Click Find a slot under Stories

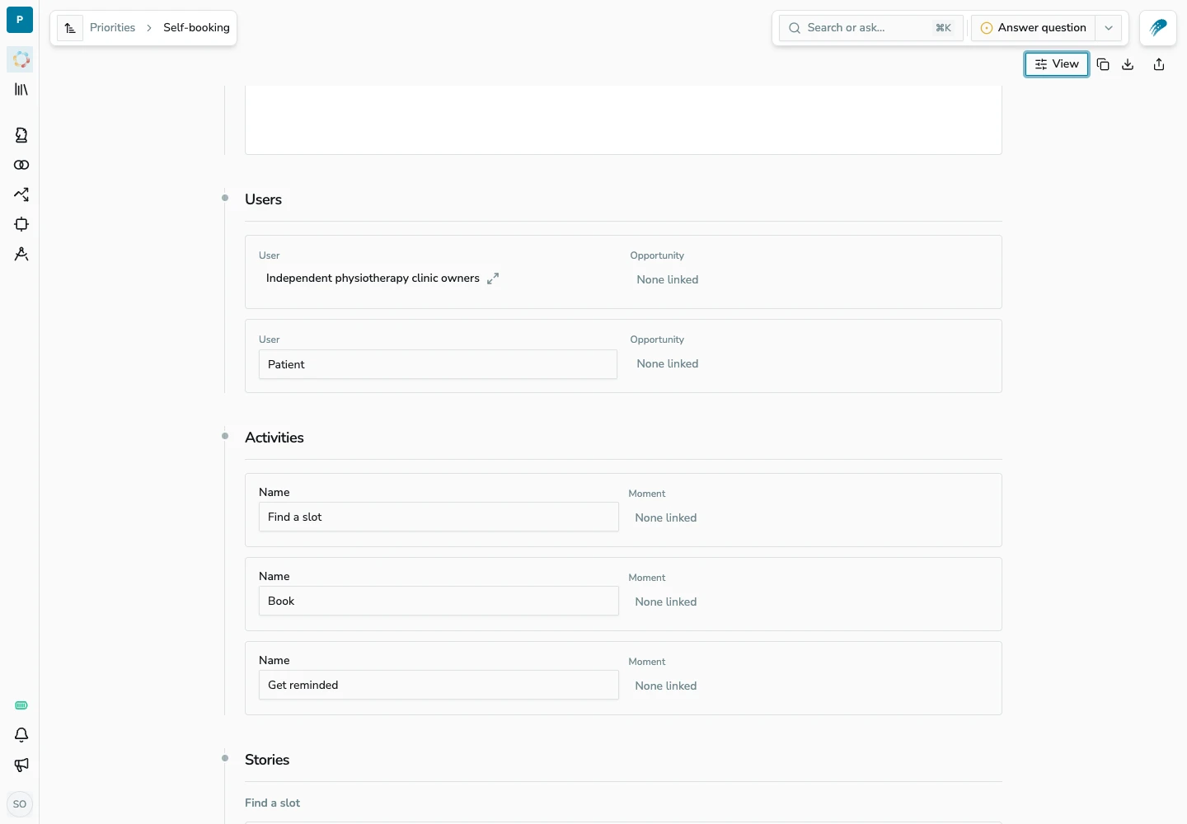tap(272, 803)
